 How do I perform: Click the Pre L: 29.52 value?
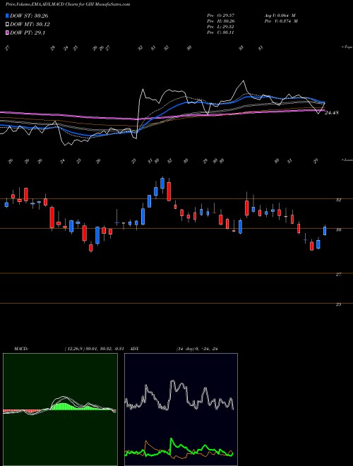click(x=221, y=27)
